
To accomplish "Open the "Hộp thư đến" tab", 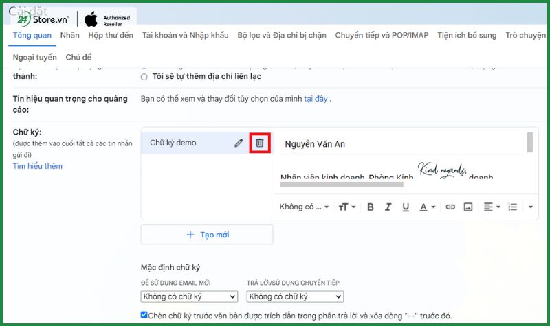I will (x=111, y=36).
